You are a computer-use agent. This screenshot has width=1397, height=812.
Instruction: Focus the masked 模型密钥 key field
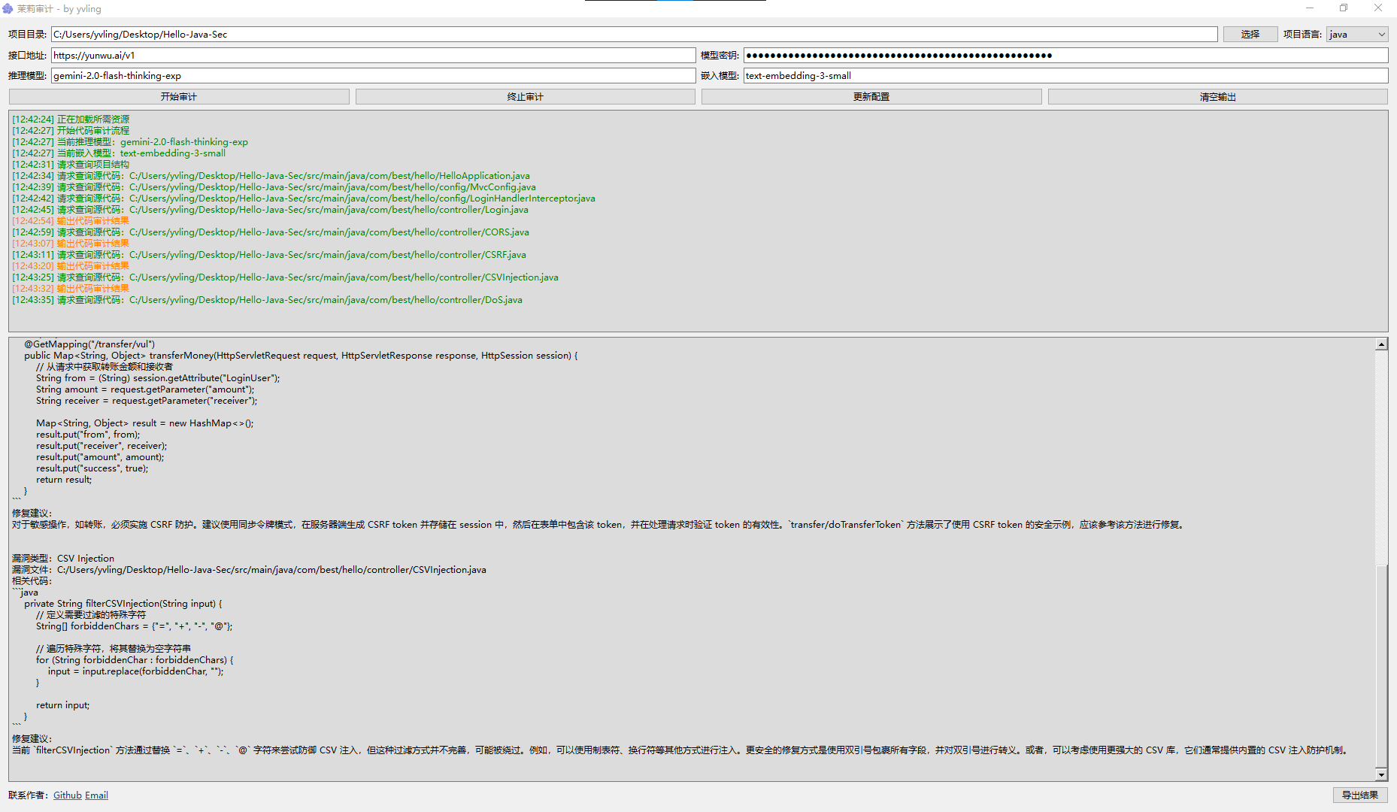1065,56
